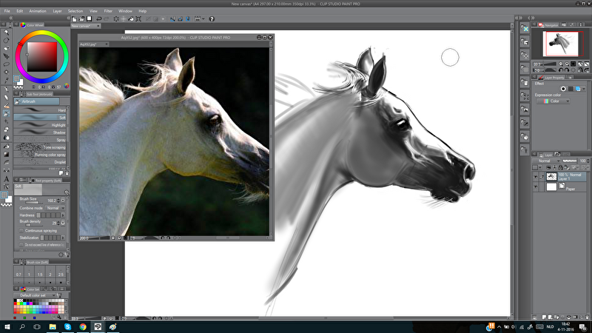Viewport: 592px width, 333px height.
Task: Expand the Hardness arrow options
Action: 63,215
